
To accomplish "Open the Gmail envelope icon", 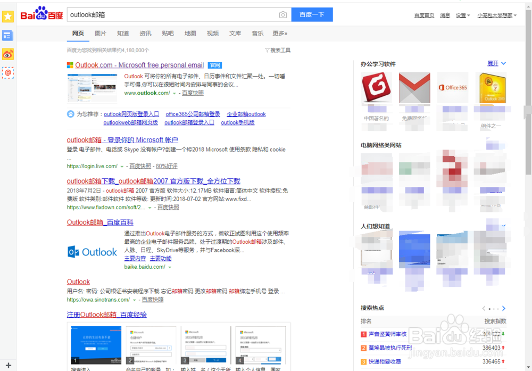I will point(414,88).
